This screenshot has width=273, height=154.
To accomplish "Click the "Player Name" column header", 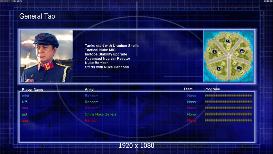I will point(33,90).
